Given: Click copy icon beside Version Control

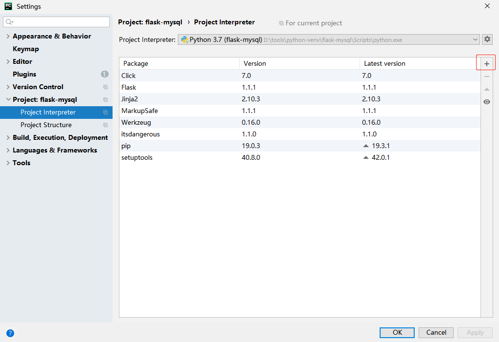Looking at the screenshot, I should (105, 87).
